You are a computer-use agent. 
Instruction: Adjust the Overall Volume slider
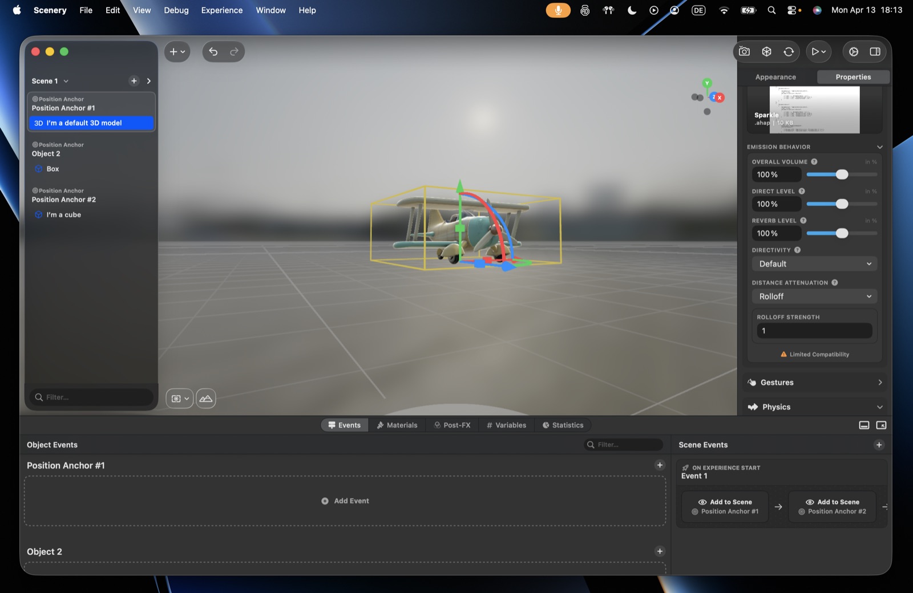tap(842, 174)
